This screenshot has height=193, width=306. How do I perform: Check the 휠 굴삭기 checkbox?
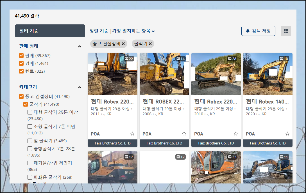[30, 141]
